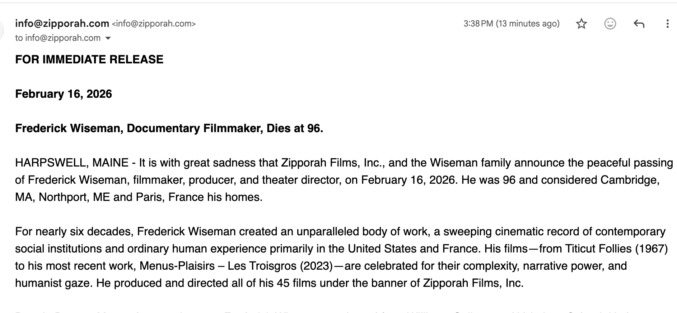This screenshot has width=677, height=313.
Task: Click the 'FOR IMMEDIATE RELEASE' heading
Action: (89, 59)
